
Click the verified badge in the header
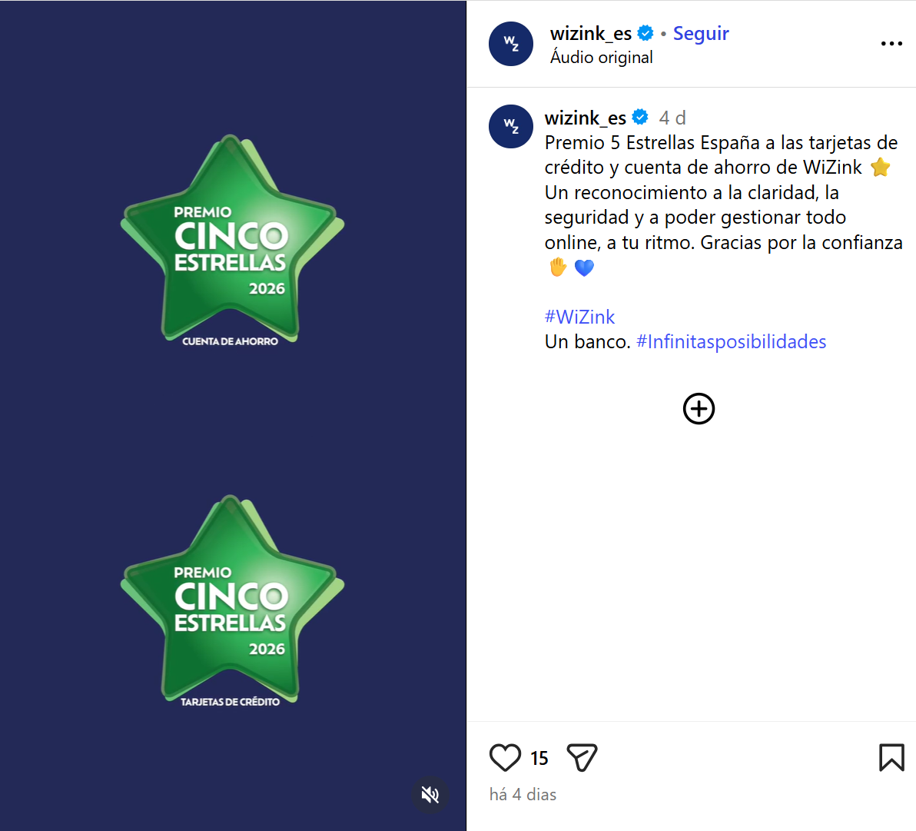[x=646, y=33]
